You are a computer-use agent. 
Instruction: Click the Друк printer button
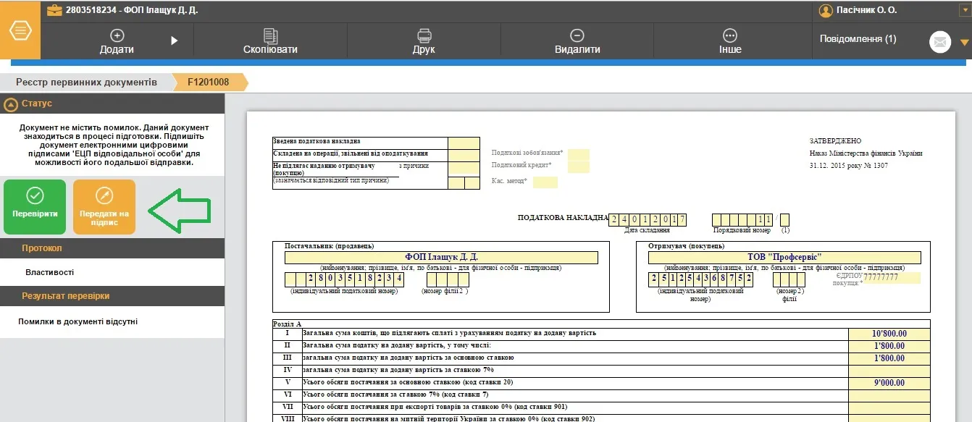pyautogui.click(x=424, y=41)
